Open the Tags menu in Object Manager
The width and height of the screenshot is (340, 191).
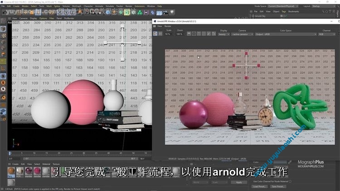tap(284, 11)
